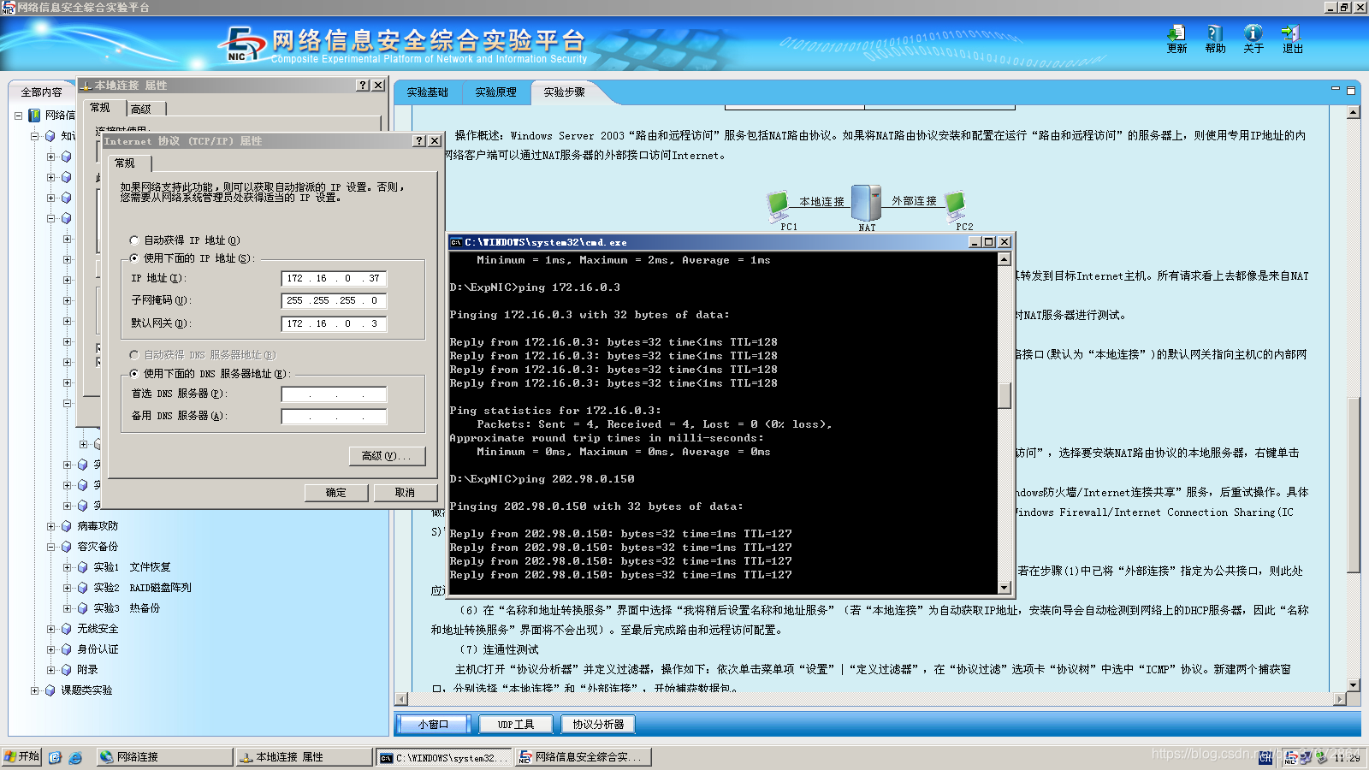Click the cmd window vertical scrollbar thumb

tap(1005, 395)
